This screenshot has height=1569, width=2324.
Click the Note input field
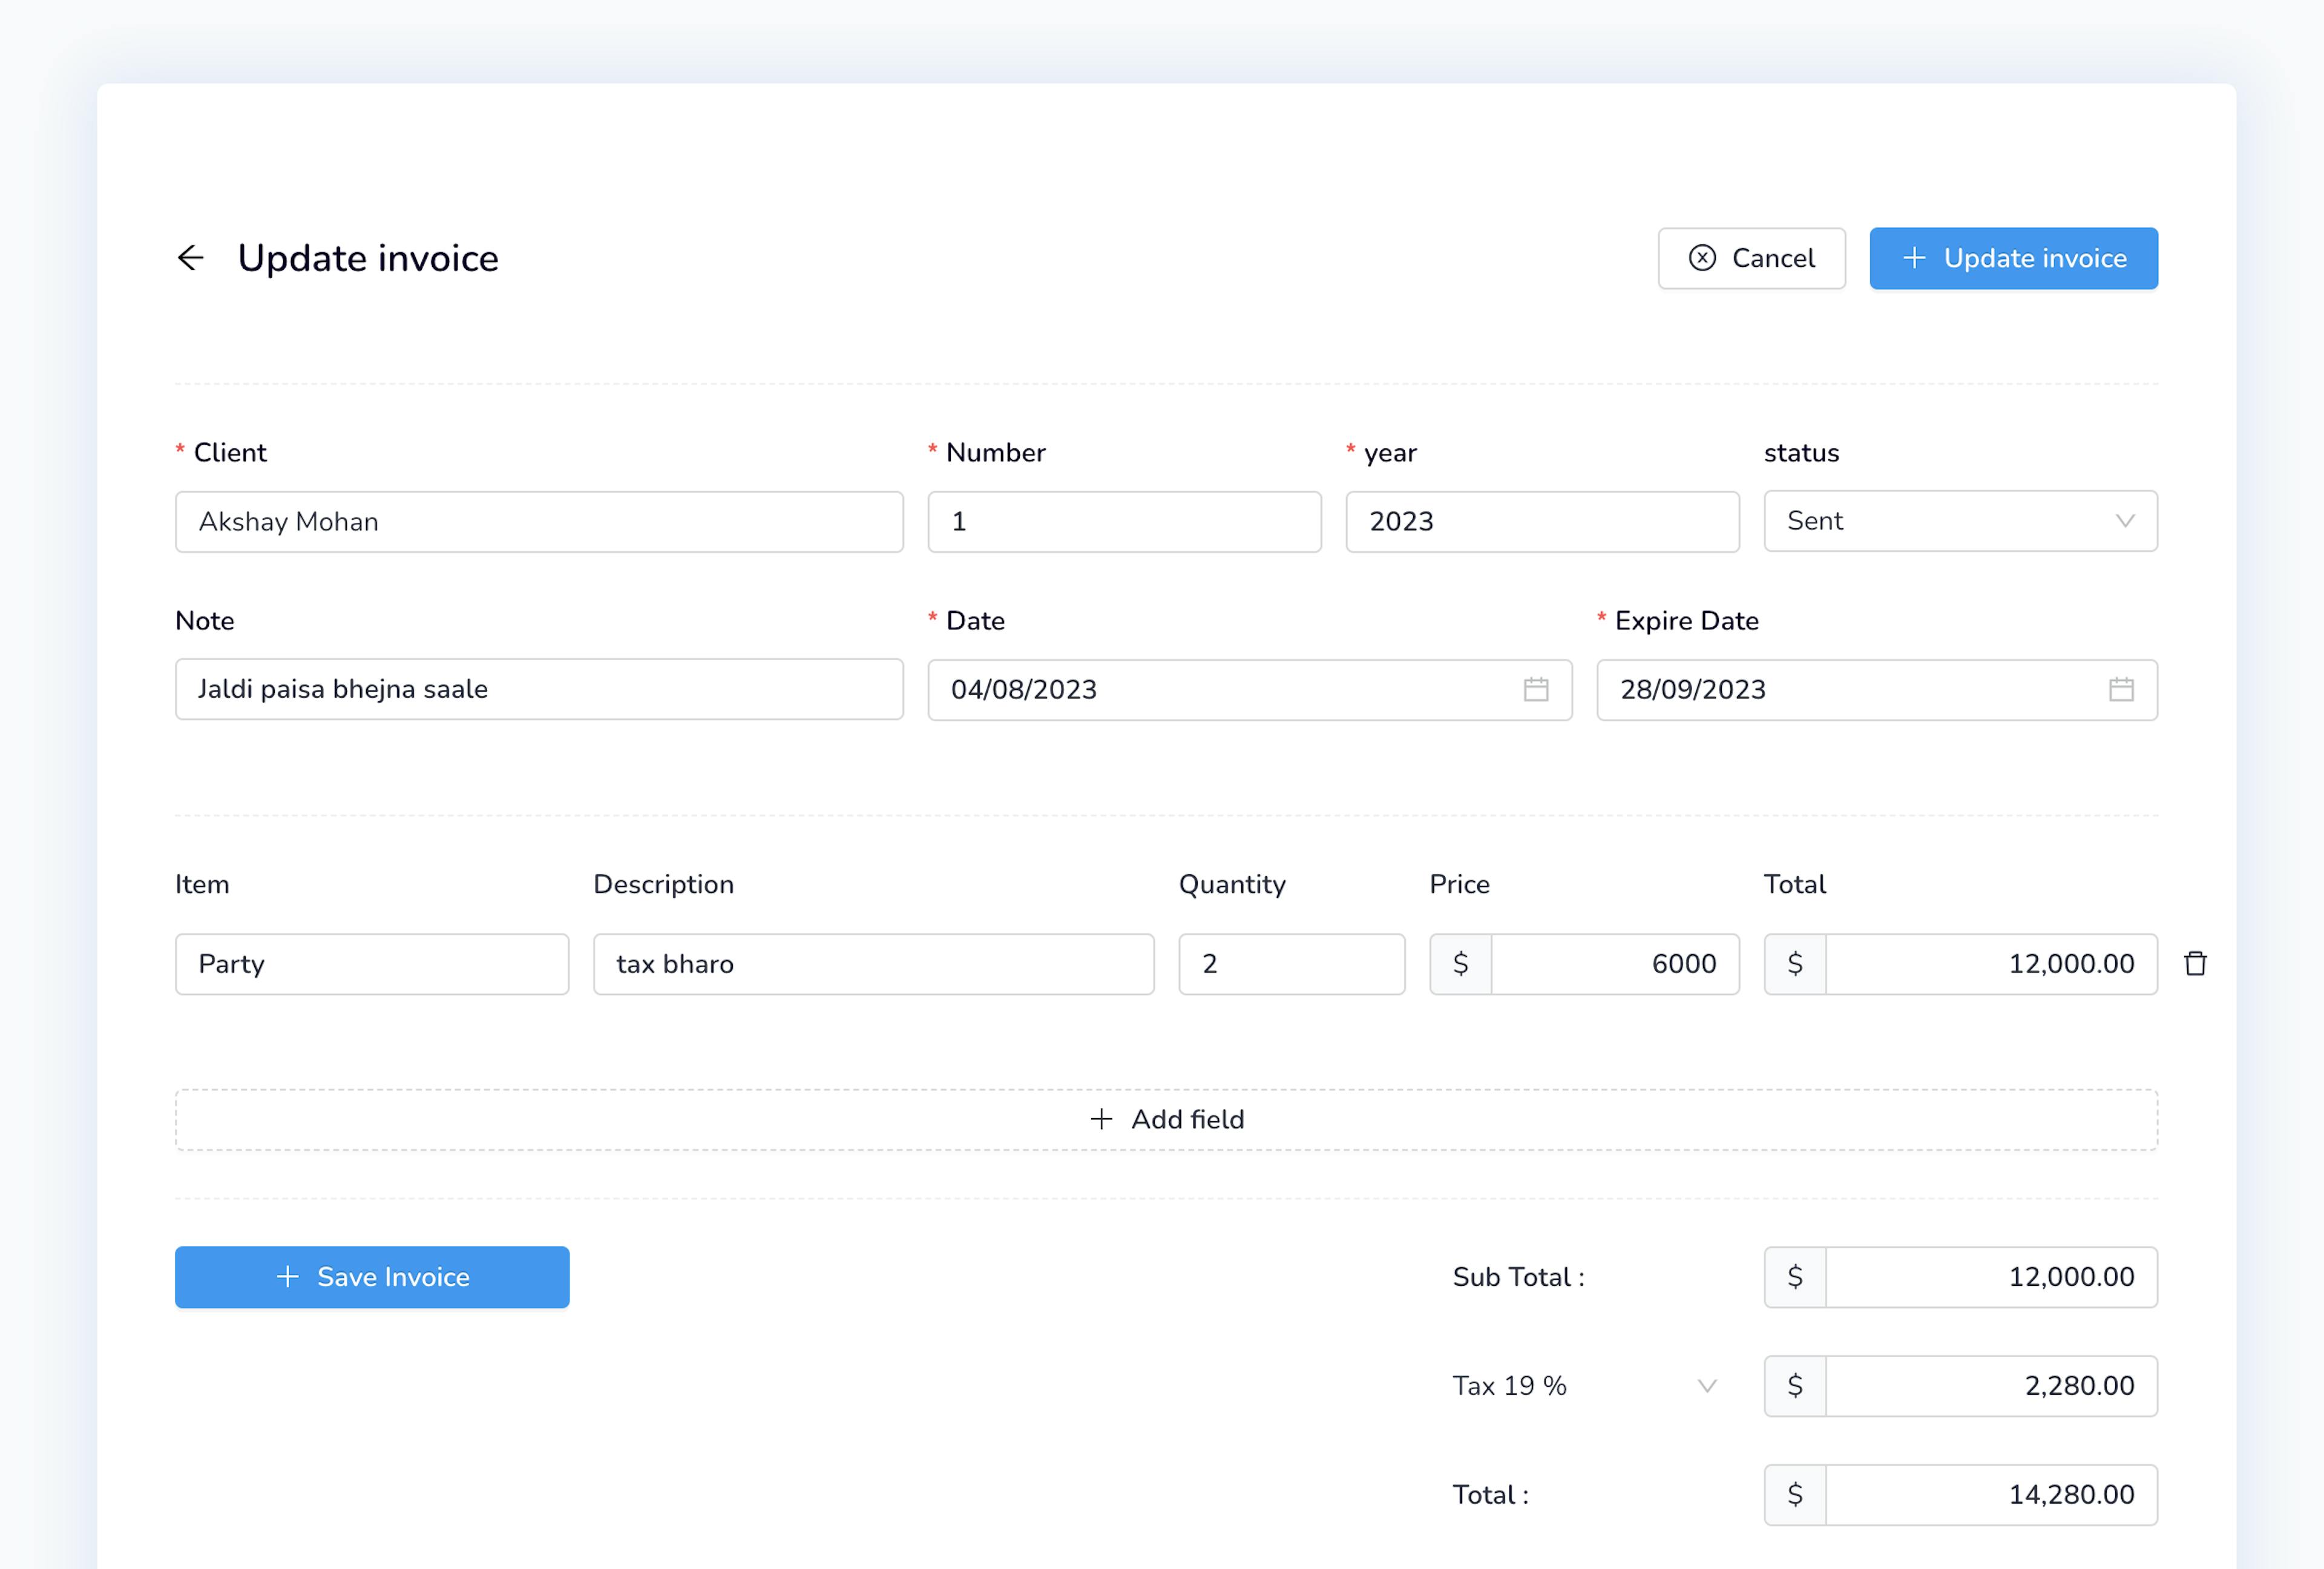click(539, 689)
